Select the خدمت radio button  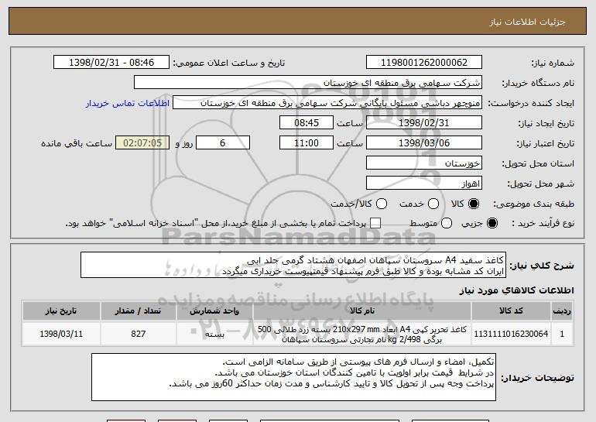pyautogui.click(x=433, y=204)
